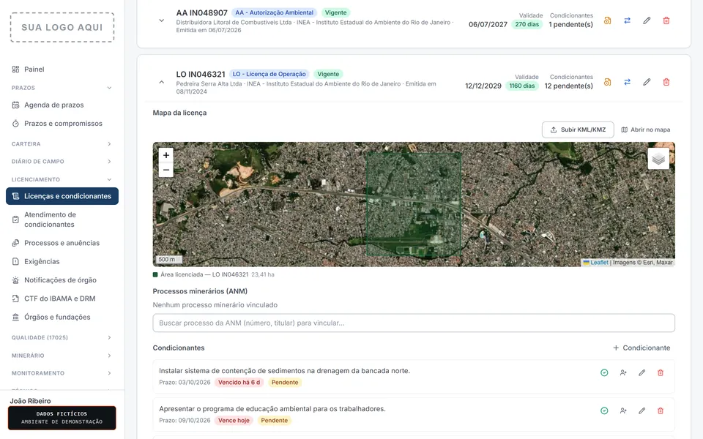Edit license LO IN046321 with pencil

(x=647, y=82)
